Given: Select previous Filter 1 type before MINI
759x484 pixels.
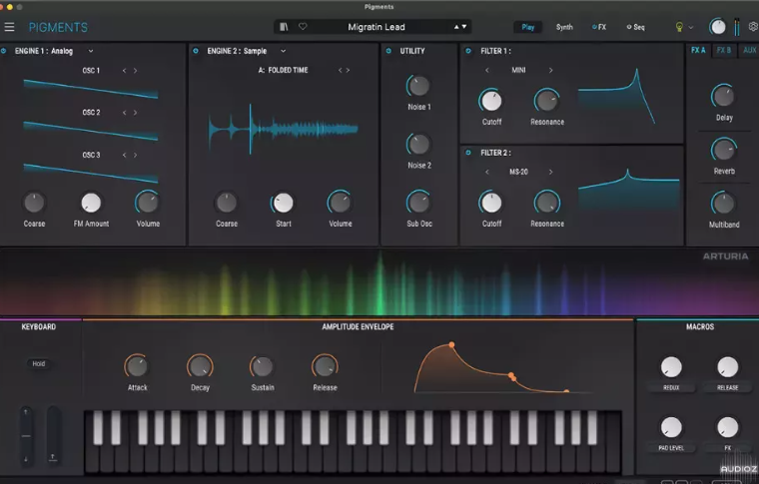Looking at the screenshot, I should coord(487,70).
